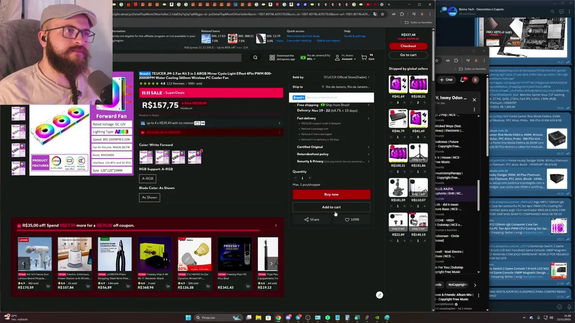This screenshot has height=323, width=575.
Task: Click the Buy now button
Action: pyautogui.click(x=332, y=194)
